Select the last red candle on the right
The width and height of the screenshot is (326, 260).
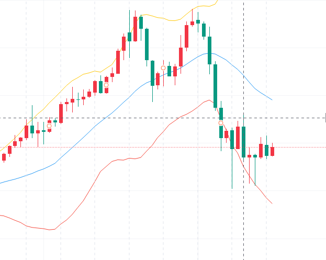(x=272, y=151)
